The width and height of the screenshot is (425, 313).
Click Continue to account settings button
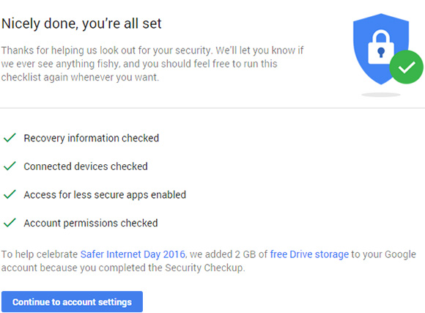72,301
